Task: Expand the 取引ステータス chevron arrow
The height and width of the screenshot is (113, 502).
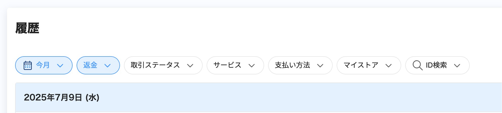Action: click(190, 66)
